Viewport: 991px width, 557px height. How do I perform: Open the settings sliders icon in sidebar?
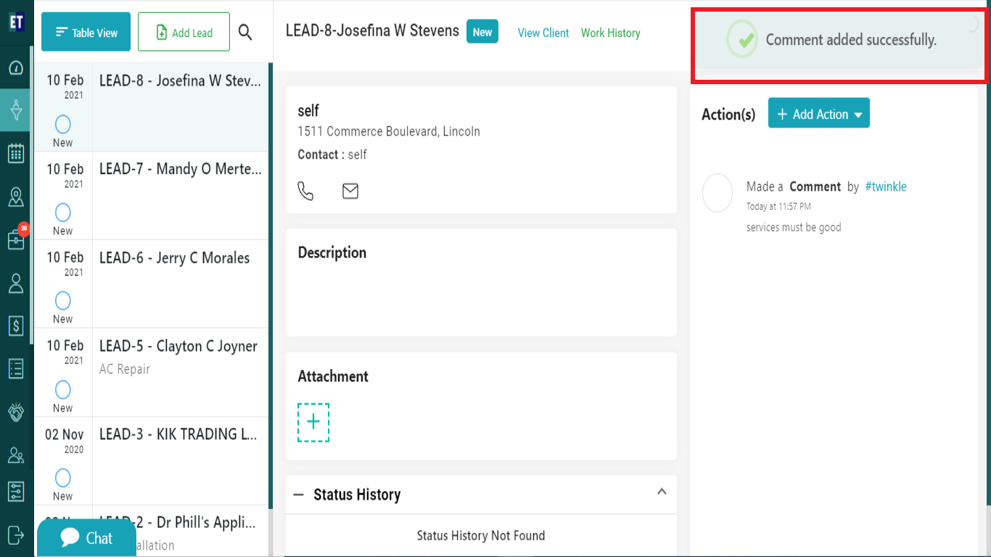(16, 491)
